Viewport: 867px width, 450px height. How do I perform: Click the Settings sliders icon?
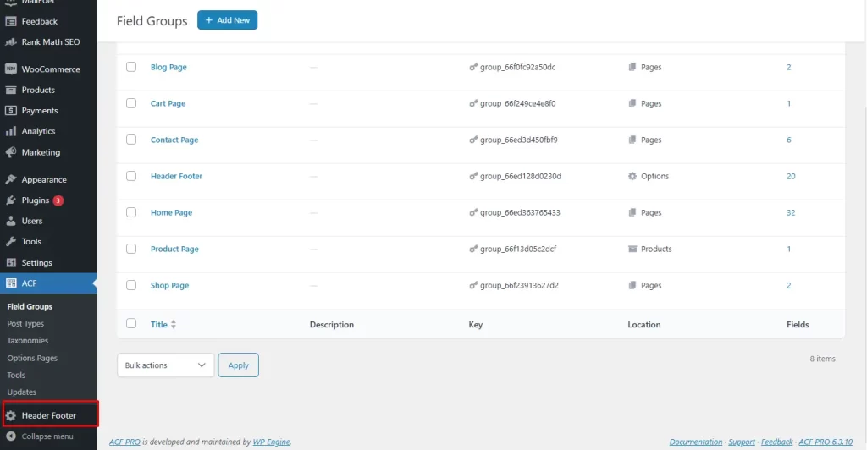(x=10, y=263)
